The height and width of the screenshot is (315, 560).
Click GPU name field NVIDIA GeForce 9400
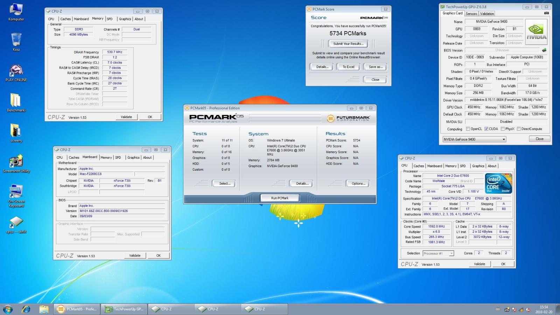[x=494, y=22]
